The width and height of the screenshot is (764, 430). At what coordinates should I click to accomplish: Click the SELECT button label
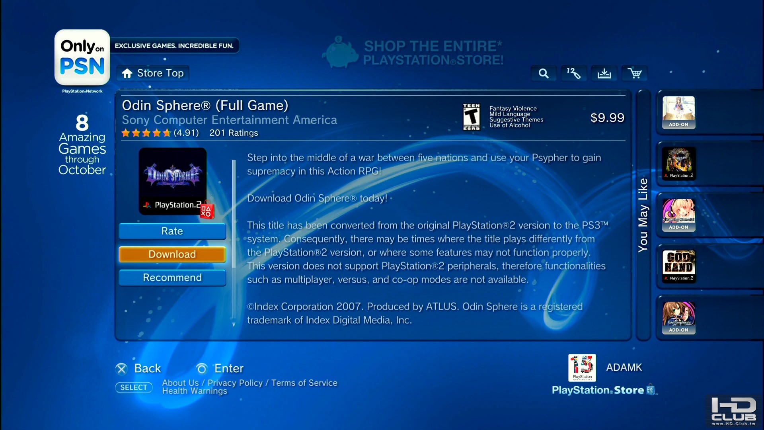tap(134, 387)
